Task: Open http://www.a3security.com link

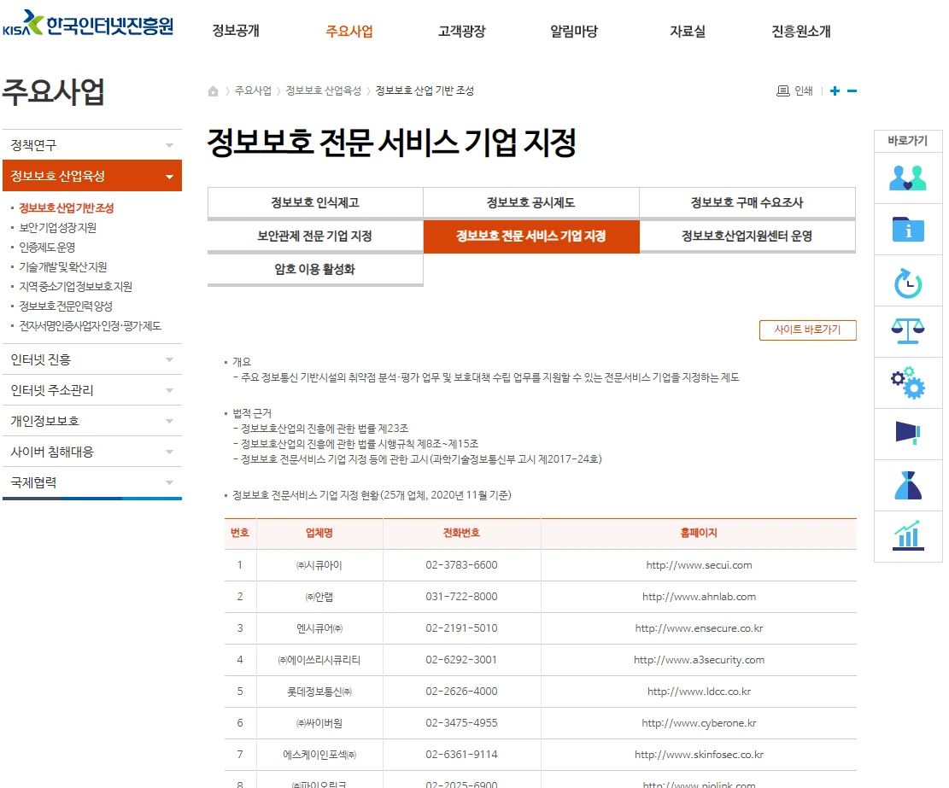Action: [699, 660]
